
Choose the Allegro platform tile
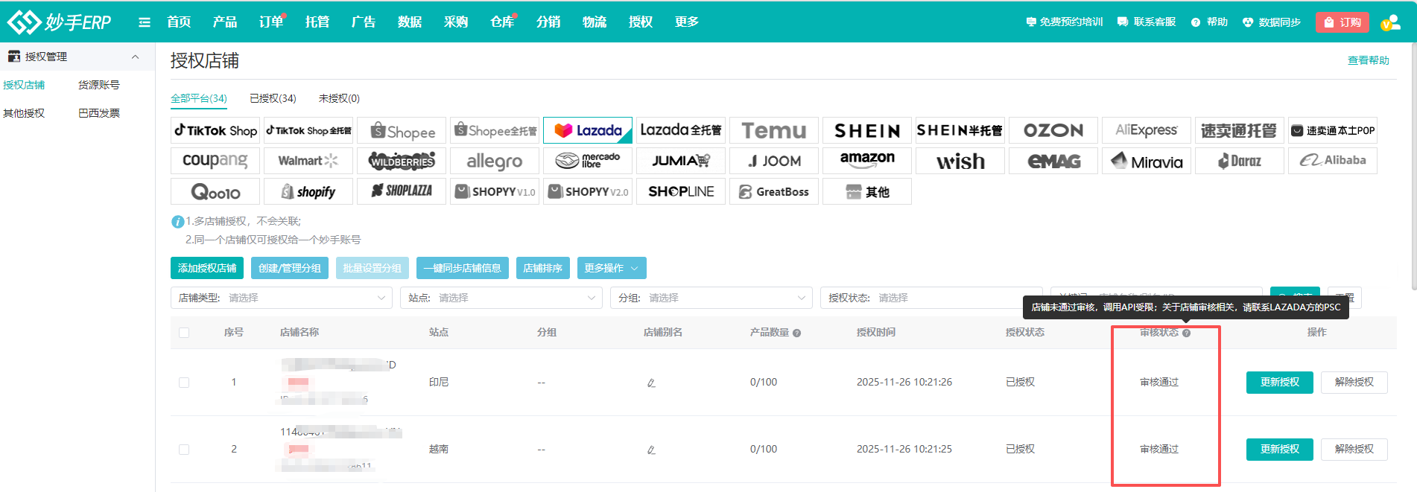pos(495,161)
